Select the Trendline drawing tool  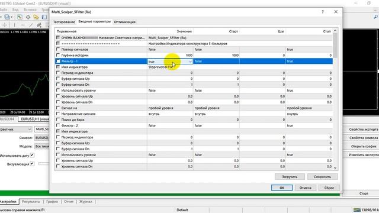coord(31,25)
